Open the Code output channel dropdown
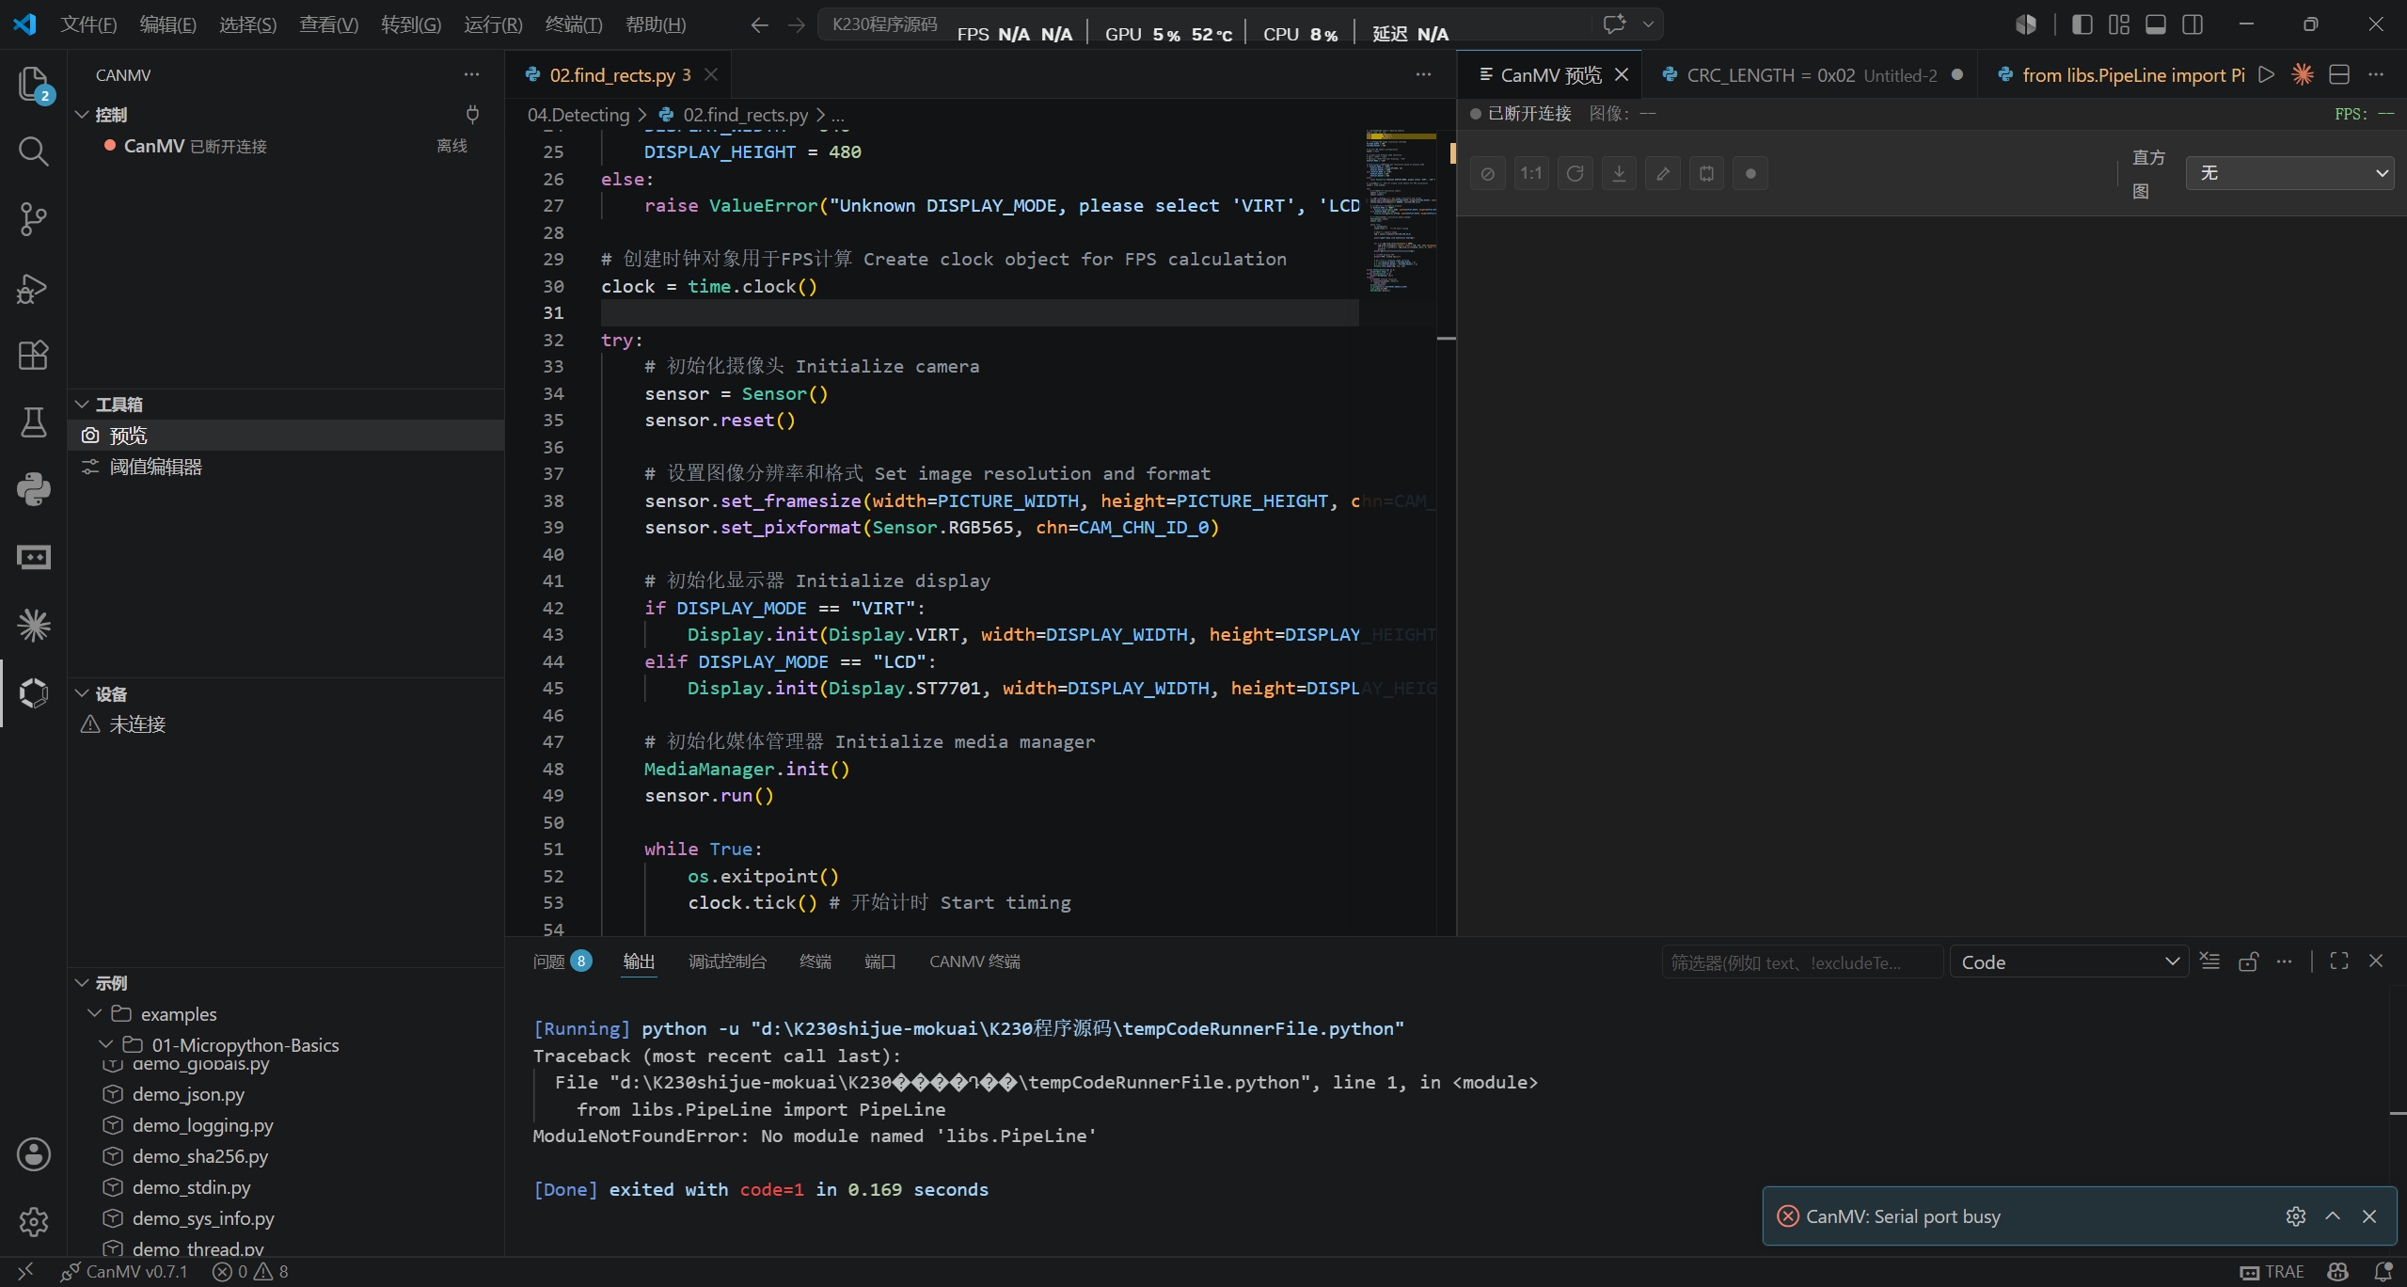Screen dimensions: 2407x1287 [2069, 962]
